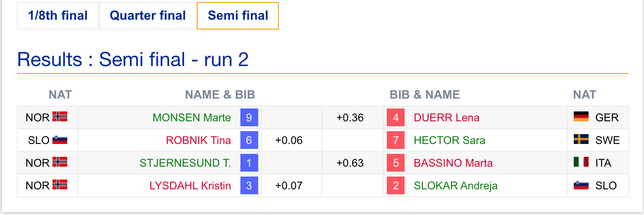Click Slovenia flag beside ROBNIK Tina
Screen dimensions: 644x215
[60, 140]
